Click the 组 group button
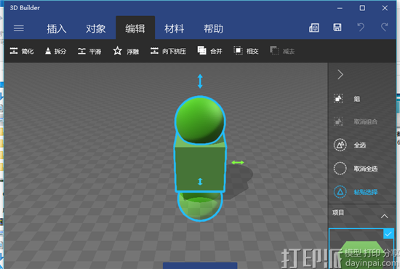The width and height of the screenshot is (400, 269). click(347, 98)
